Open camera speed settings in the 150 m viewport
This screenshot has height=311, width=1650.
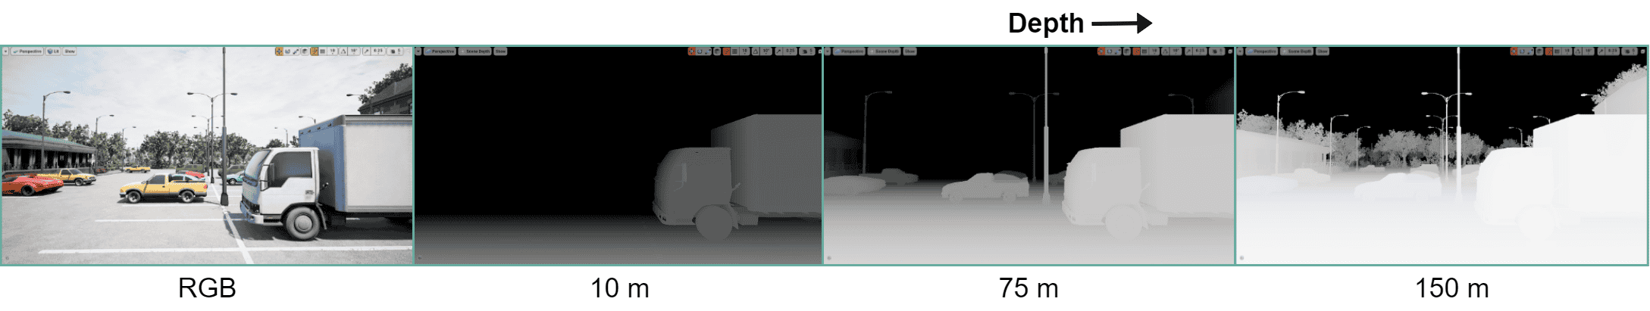click(1629, 51)
